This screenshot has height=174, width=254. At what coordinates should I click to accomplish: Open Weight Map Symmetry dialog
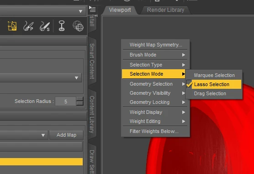pyautogui.click(x=156, y=45)
